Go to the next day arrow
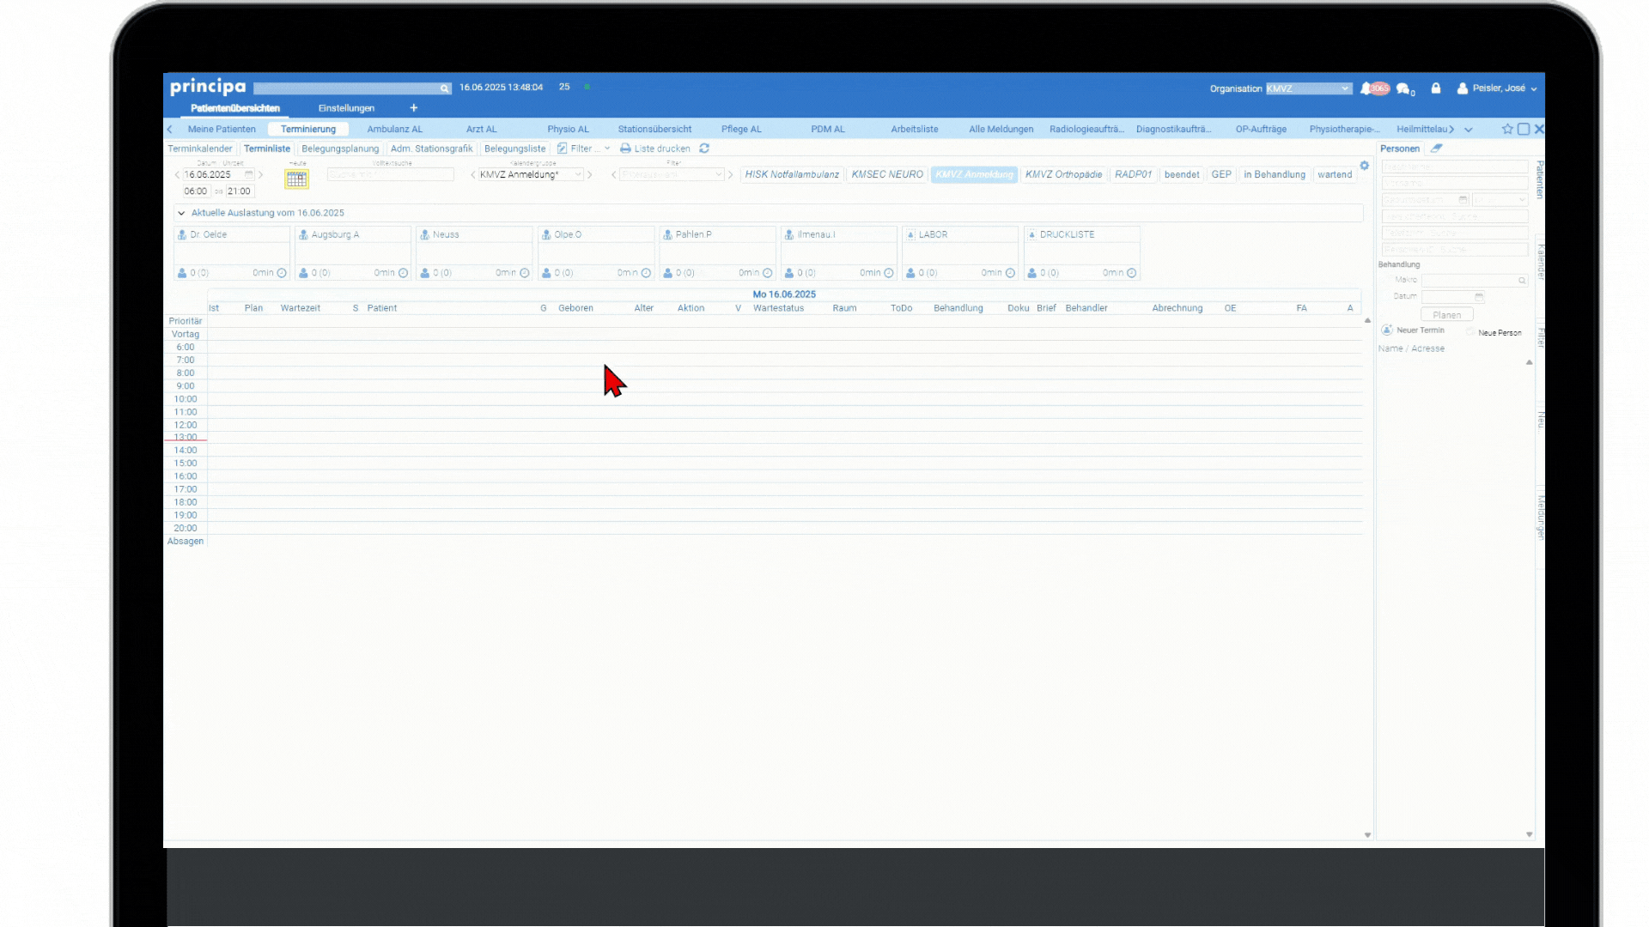Screen dimensions: 1649x927 click(x=260, y=174)
